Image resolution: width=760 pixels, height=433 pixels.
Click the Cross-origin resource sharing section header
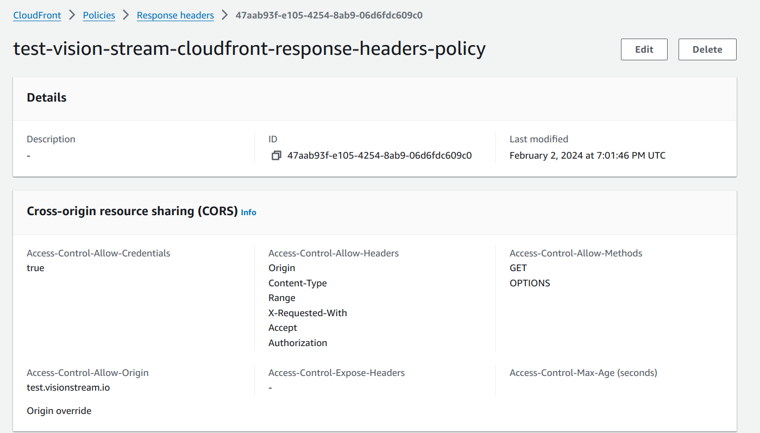(129, 211)
